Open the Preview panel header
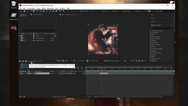Screen dimensions: 188x106 [x=153, y=22]
